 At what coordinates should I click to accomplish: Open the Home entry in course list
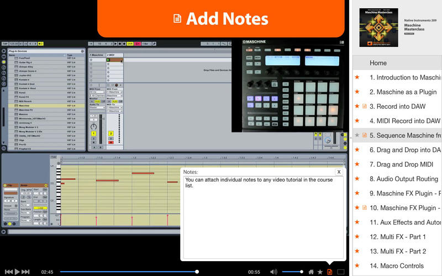point(397,63)
